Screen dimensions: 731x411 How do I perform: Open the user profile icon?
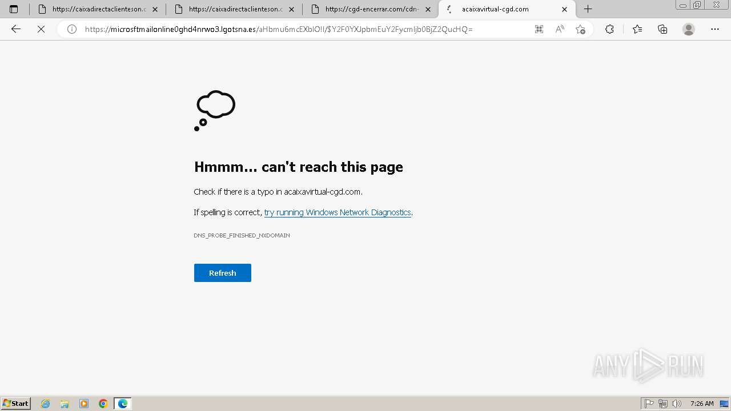click(x=689, y=29)
